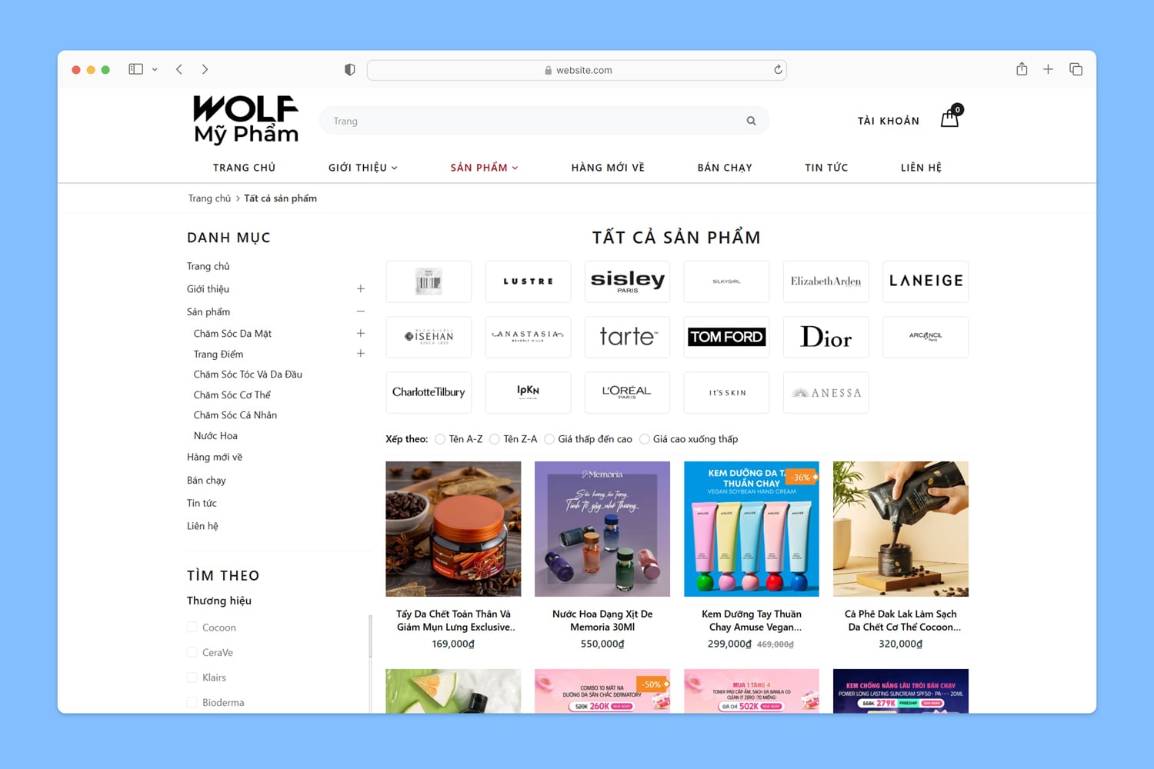
Task: Enable the CeraVe brand checkbox
Action: tap(192, 653)
